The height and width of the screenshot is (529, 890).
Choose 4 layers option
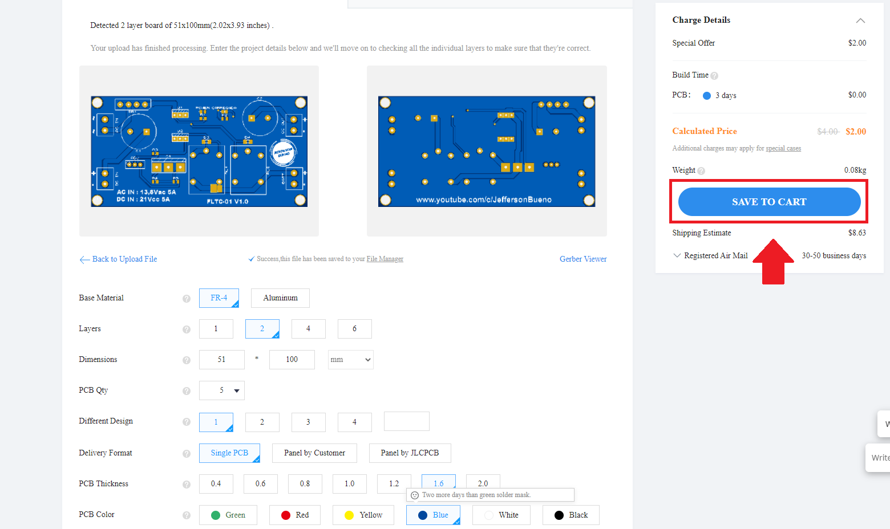pos(308,329)
